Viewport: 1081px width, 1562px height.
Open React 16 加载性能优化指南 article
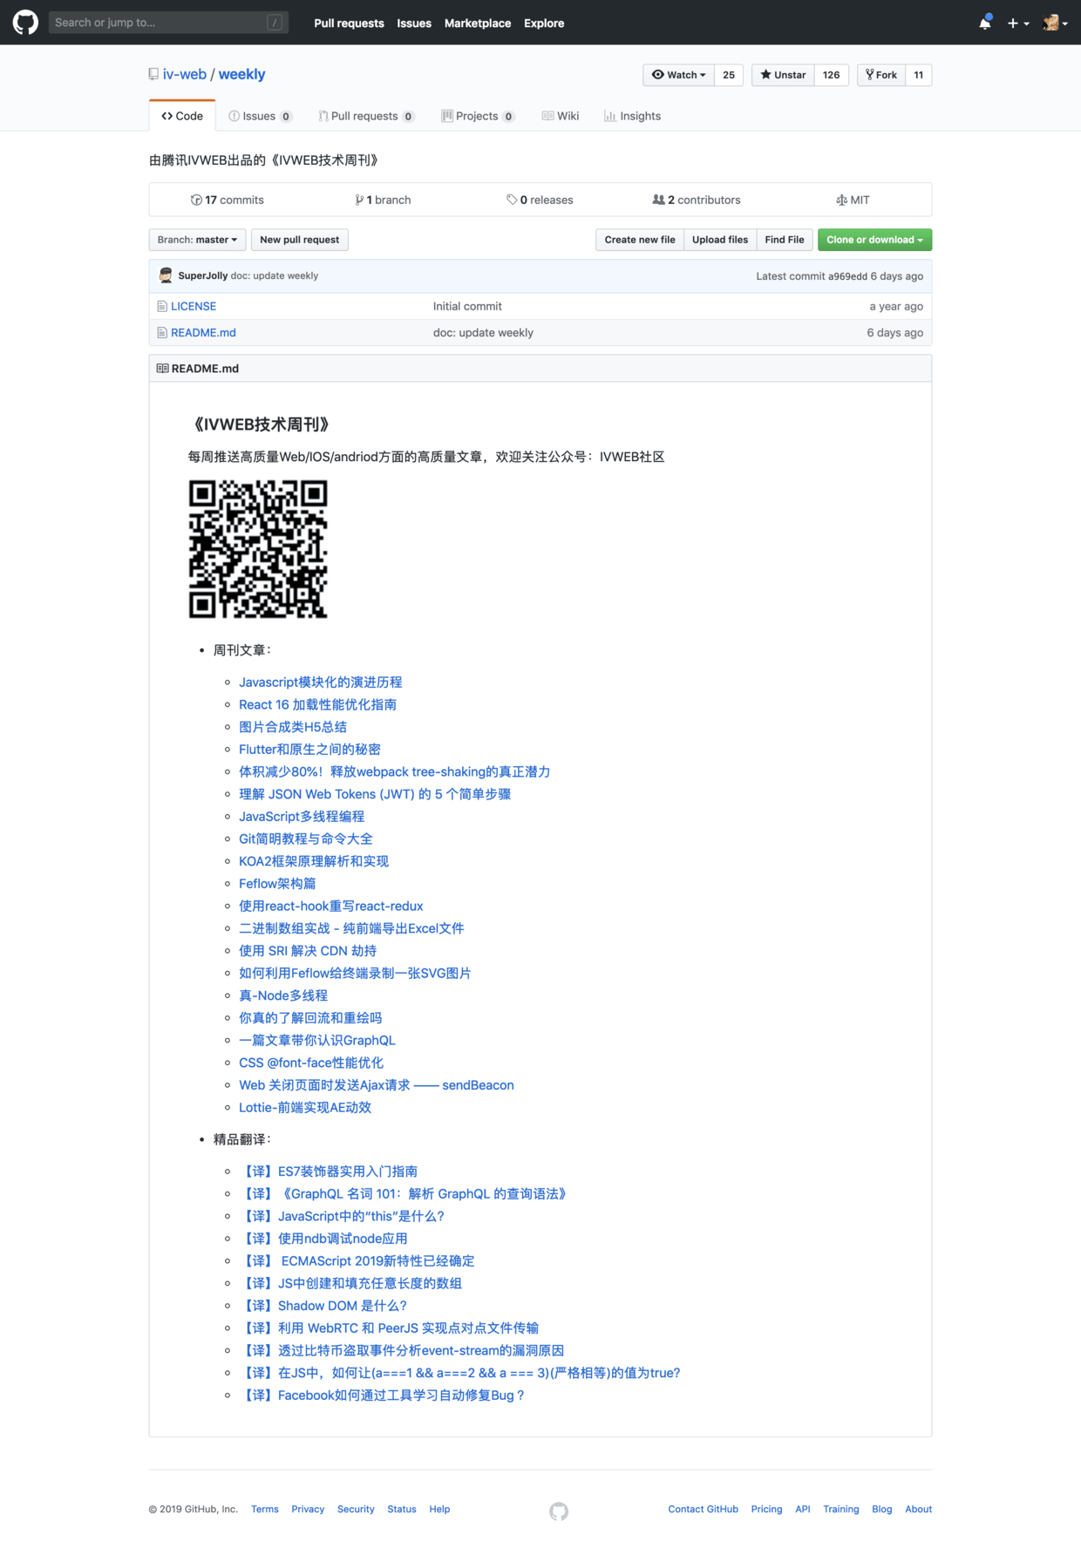[x=317, y=704]
